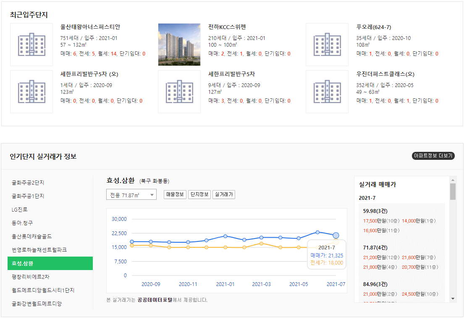Select 울산롯데캐슬골드 in the list
This screenshot has height=318, width=464.
click(31, 236)
